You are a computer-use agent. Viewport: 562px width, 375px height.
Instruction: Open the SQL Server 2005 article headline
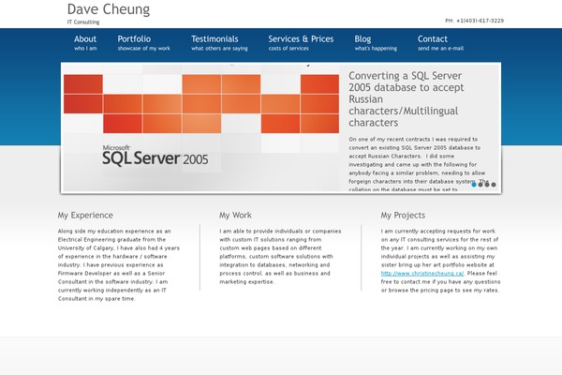tap(407, 99)
